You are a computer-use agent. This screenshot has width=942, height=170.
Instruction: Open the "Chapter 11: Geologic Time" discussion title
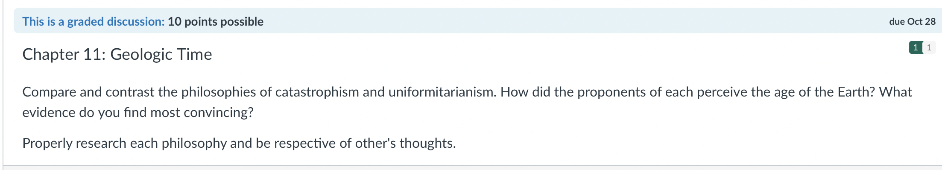117,54
